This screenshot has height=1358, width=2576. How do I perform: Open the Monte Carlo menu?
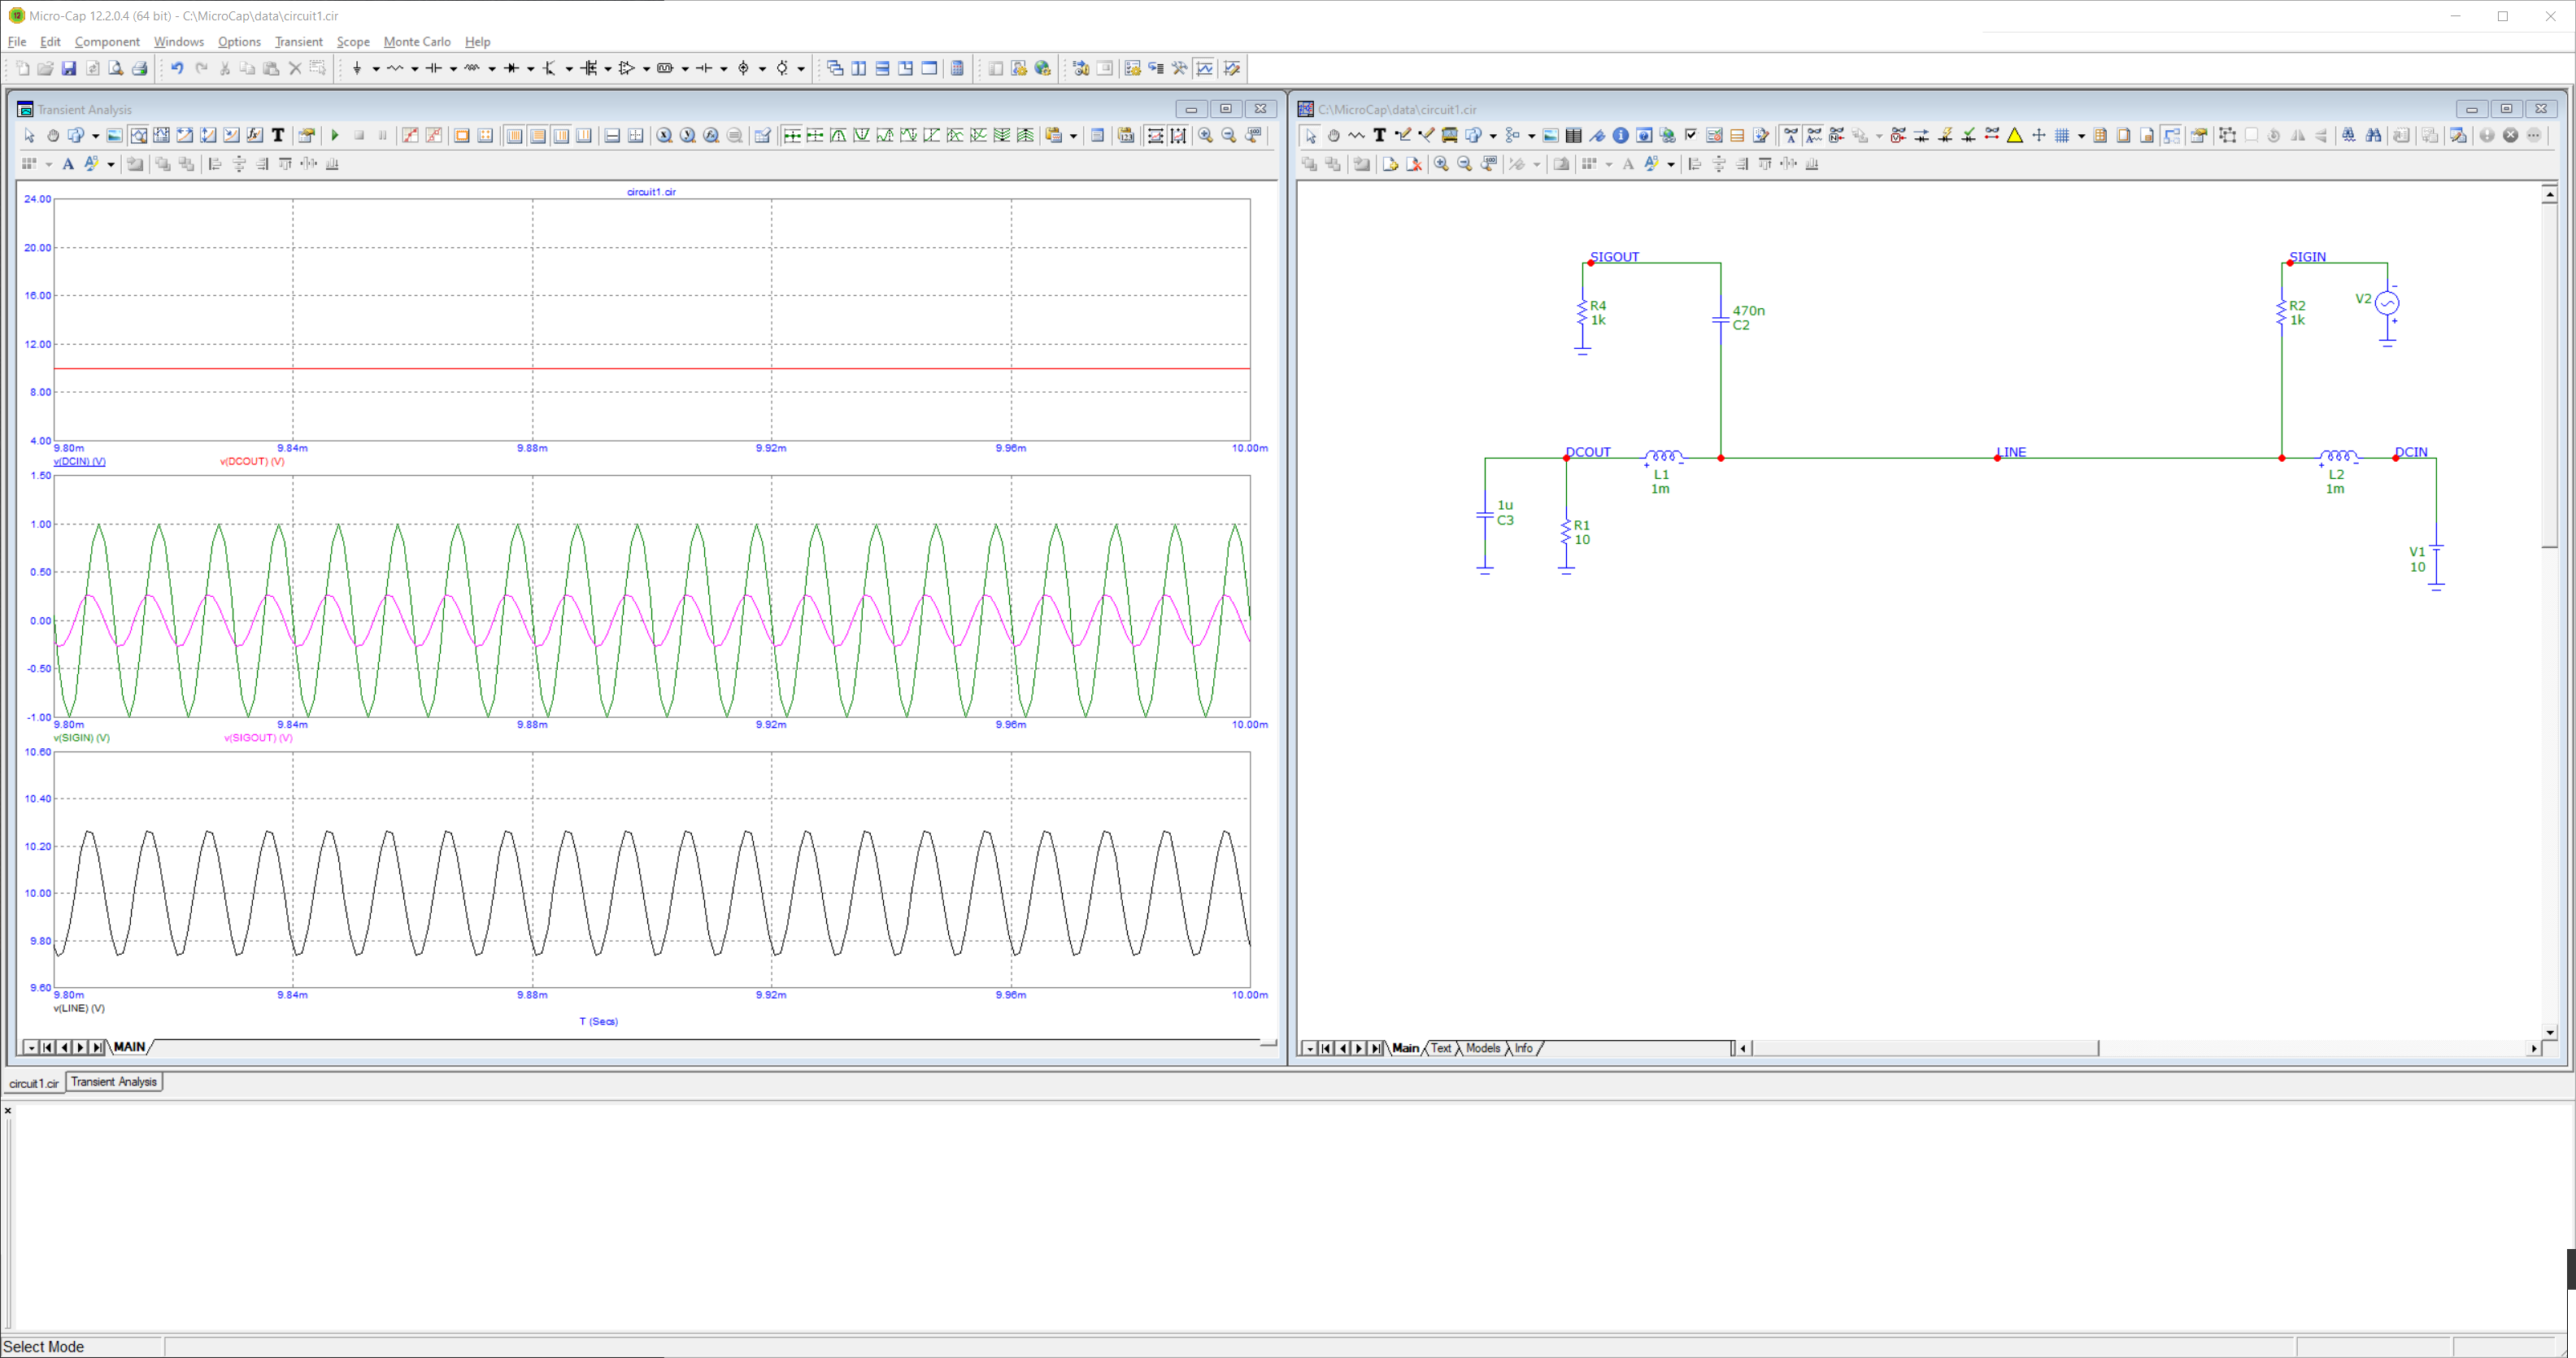coord(417,41)
